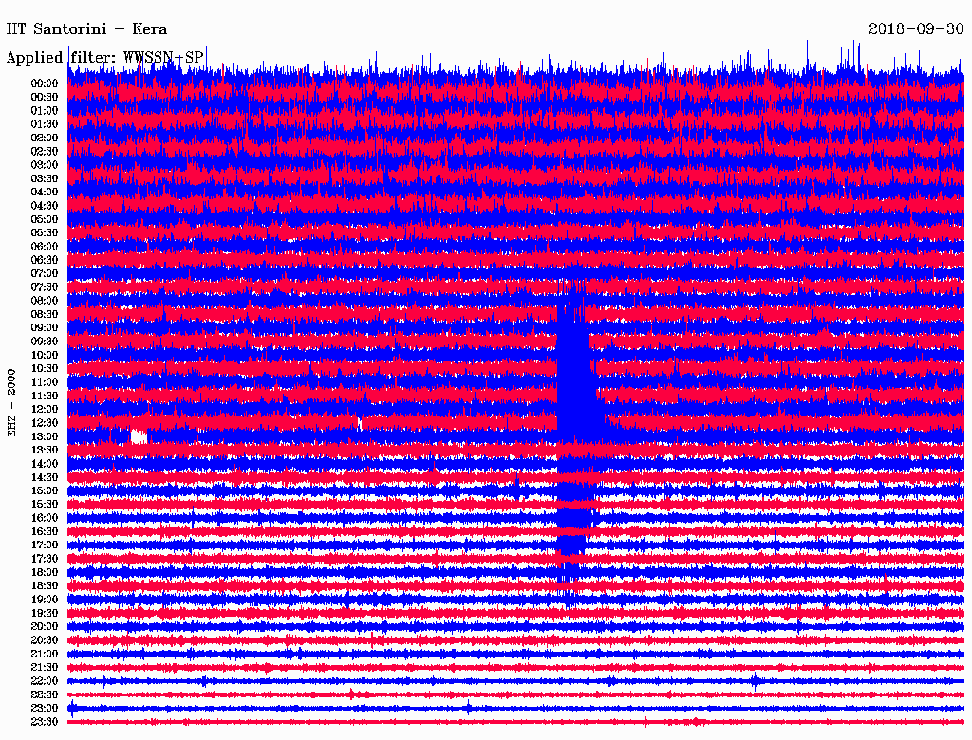Viewport: 972px width, 740px height.
Task: Select the 04:00 time label
Action: pos(45,193)
